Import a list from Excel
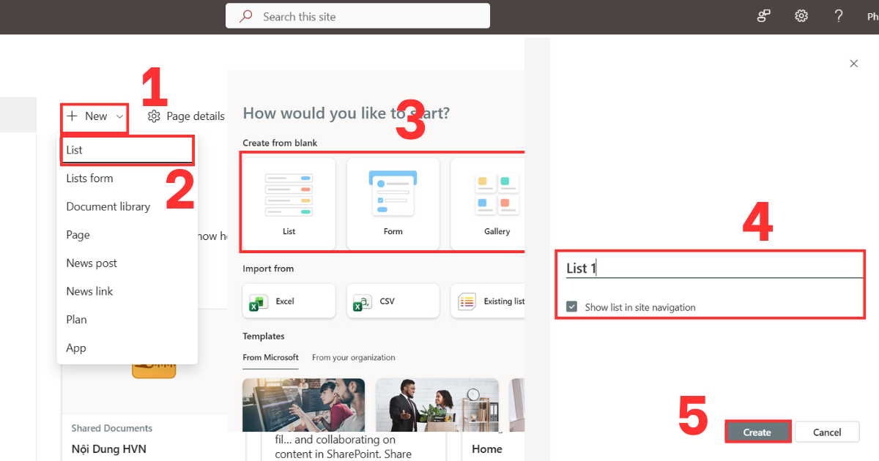 click(289, 301)
